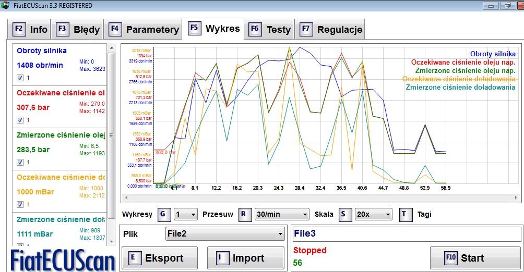
Task: Click the FiatECUScan app icon in the title bar
Action: tap(5, 5)
